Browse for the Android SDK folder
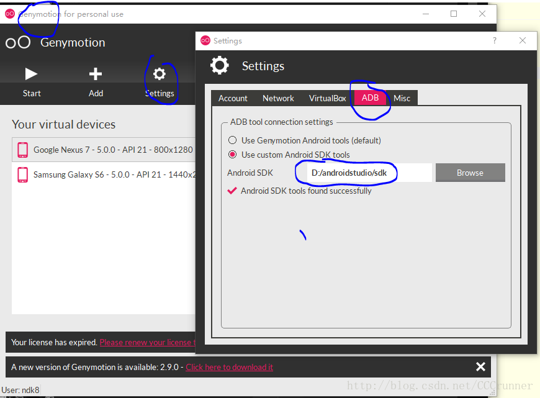540x398 pixels. click(470, 173)
